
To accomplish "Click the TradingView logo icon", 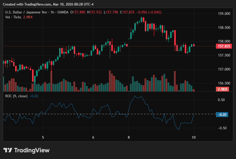I will [x=8, y=150].
